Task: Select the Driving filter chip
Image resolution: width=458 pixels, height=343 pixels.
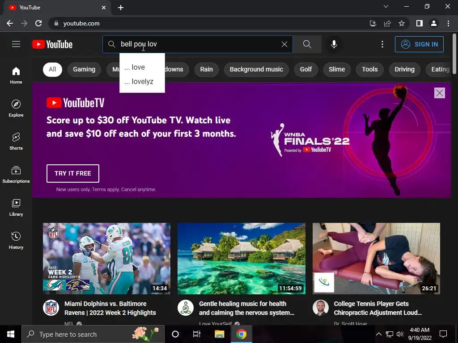Action: coord(404,69)
